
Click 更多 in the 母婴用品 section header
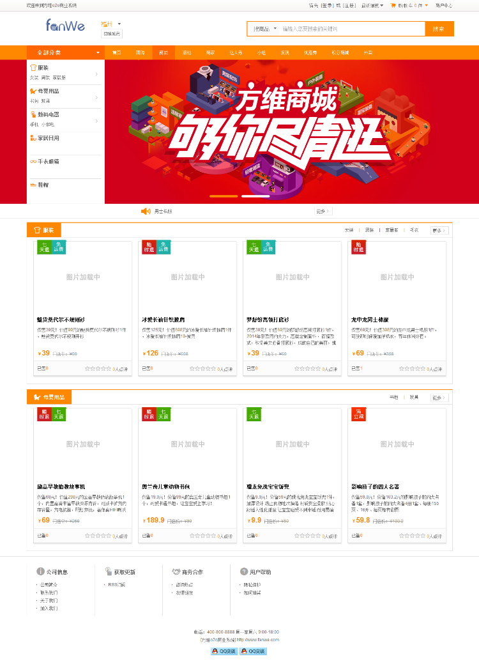(x=439, y=397)
